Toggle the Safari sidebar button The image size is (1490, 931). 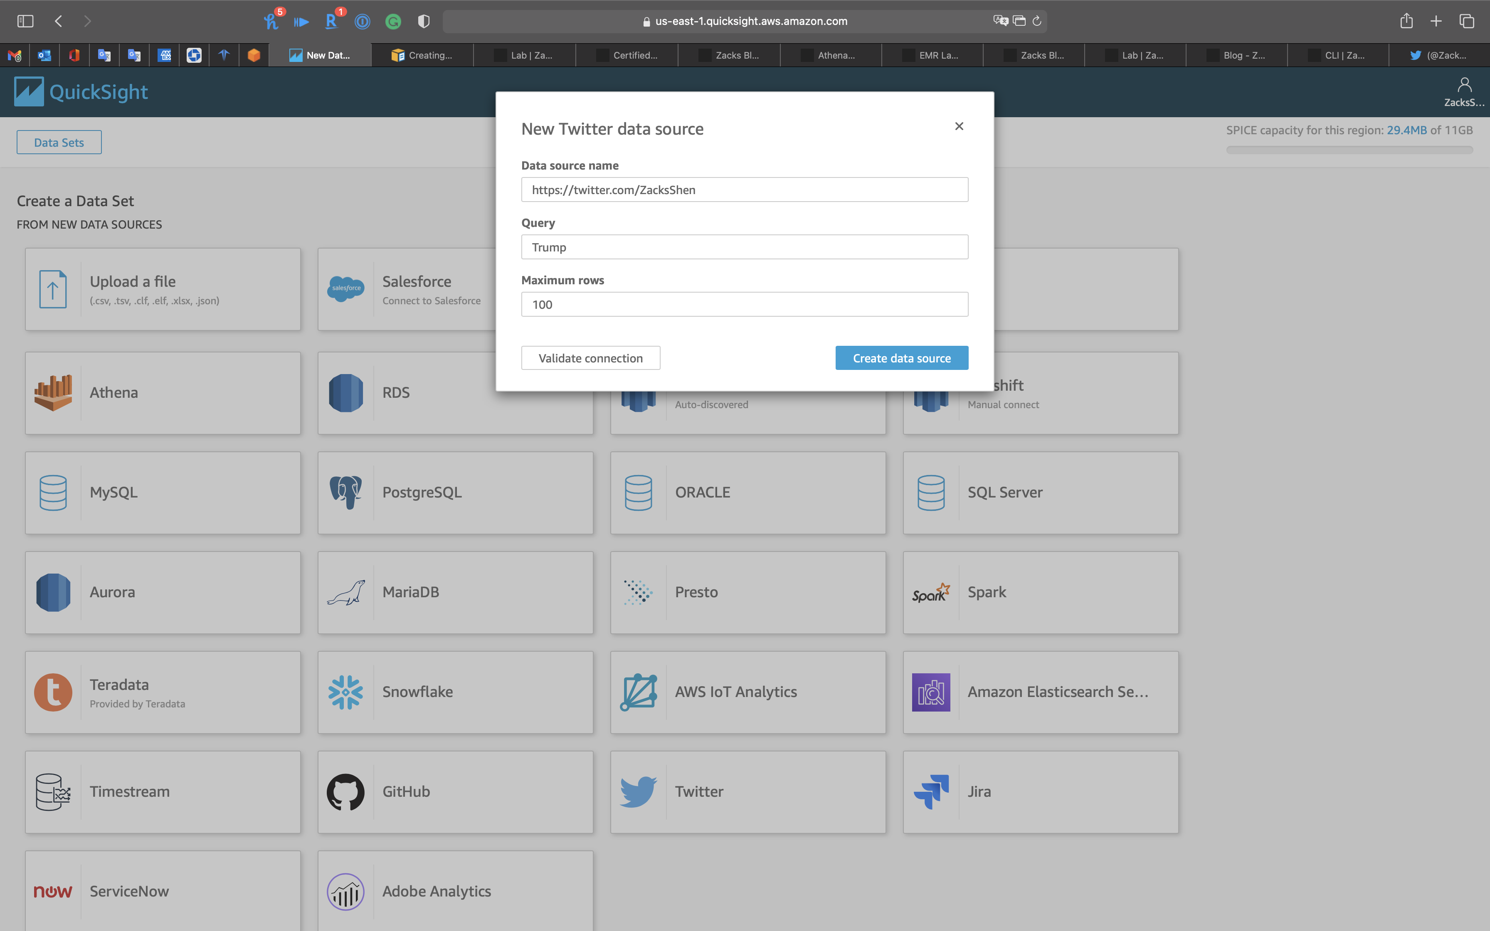(x=25, y=21)
